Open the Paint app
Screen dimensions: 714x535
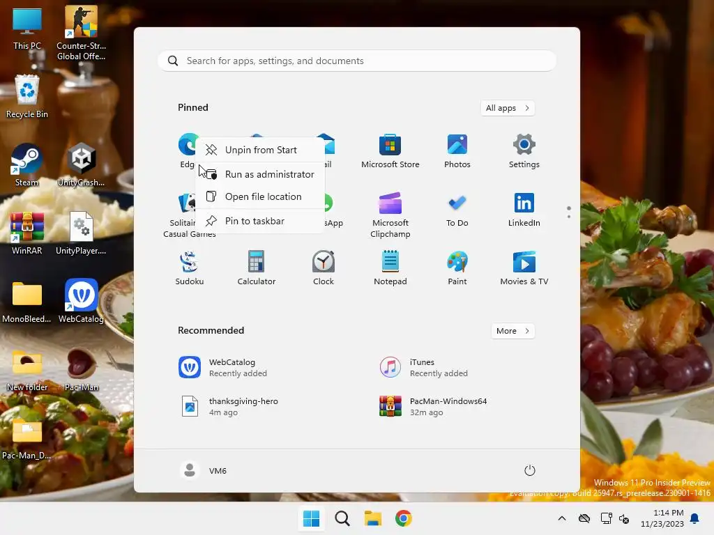[457, 268]
